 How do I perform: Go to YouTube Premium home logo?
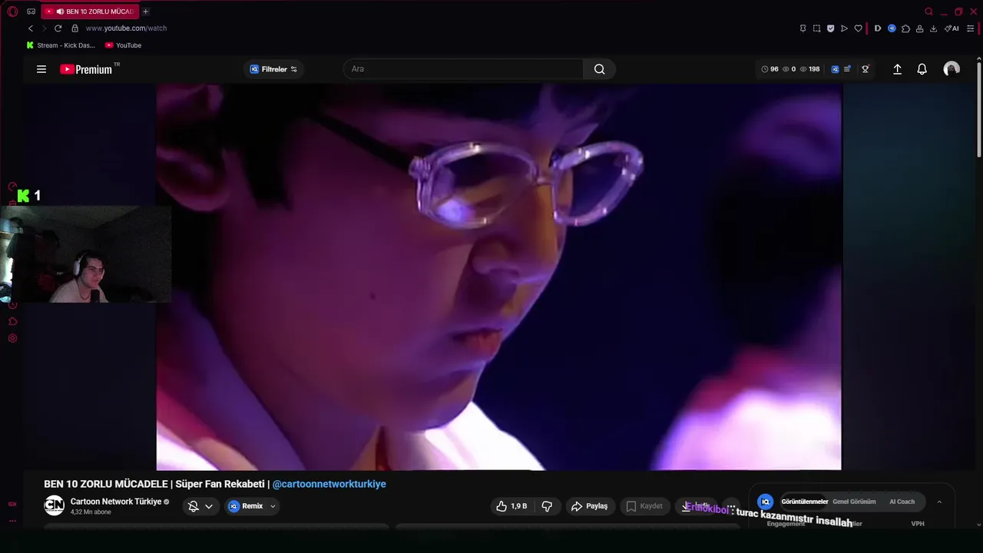click(x=87, y=69)
